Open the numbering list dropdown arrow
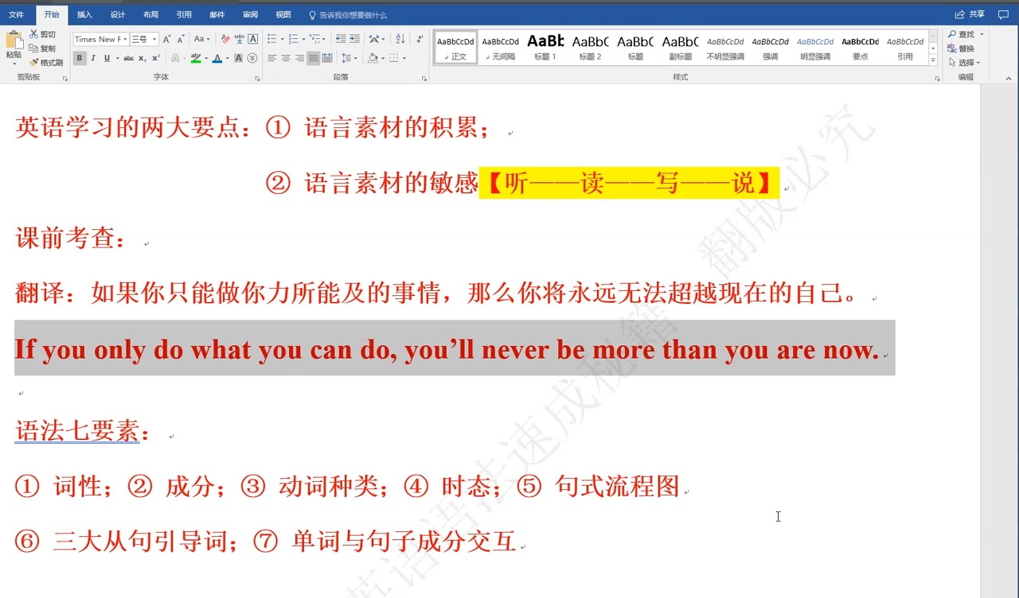 (303, 39)
